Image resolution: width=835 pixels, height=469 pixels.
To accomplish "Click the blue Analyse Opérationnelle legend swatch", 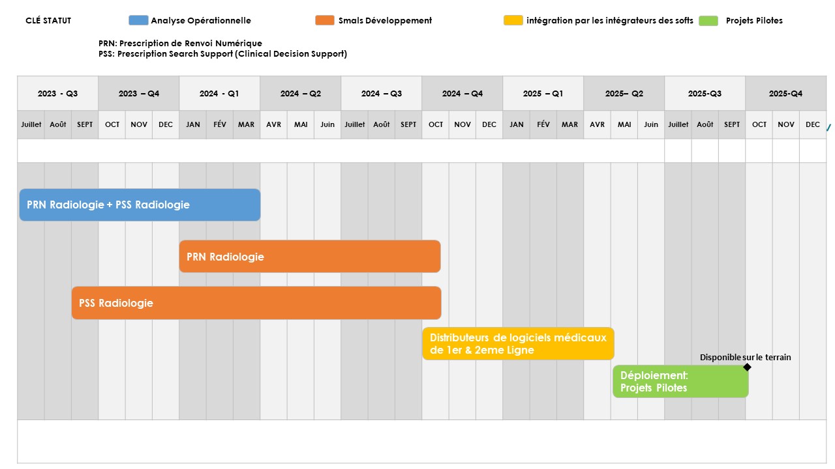I will point(138,20).
